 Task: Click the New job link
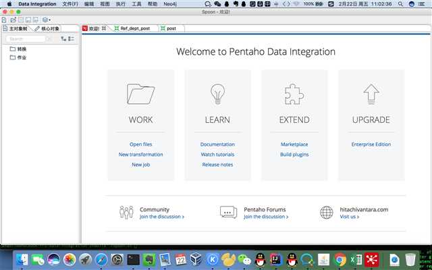click(141, 165)
